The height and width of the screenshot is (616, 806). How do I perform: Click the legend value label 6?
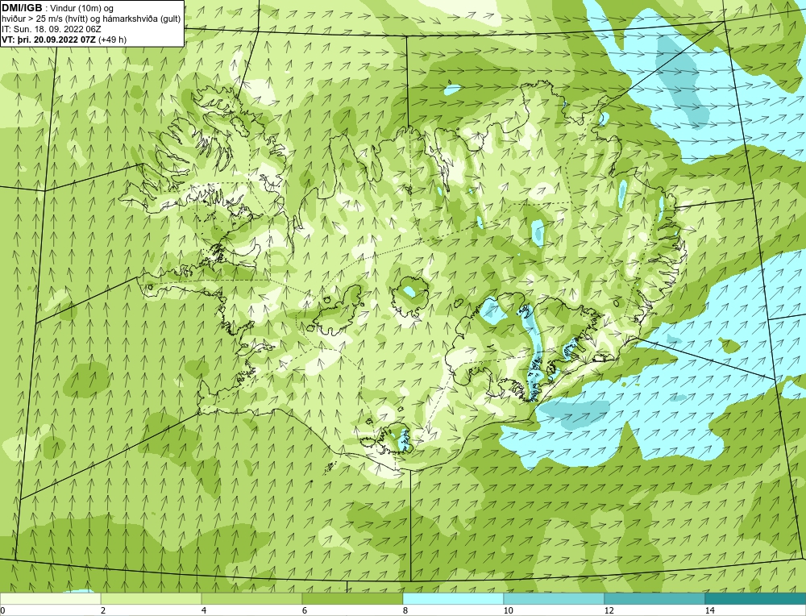pyautogui.click(x=305, y=610)
